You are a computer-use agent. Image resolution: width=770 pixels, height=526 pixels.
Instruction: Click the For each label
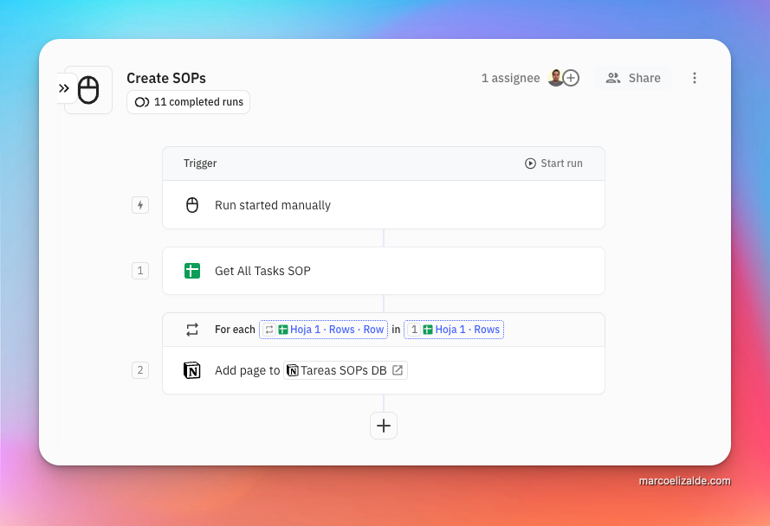click(235, 330)
